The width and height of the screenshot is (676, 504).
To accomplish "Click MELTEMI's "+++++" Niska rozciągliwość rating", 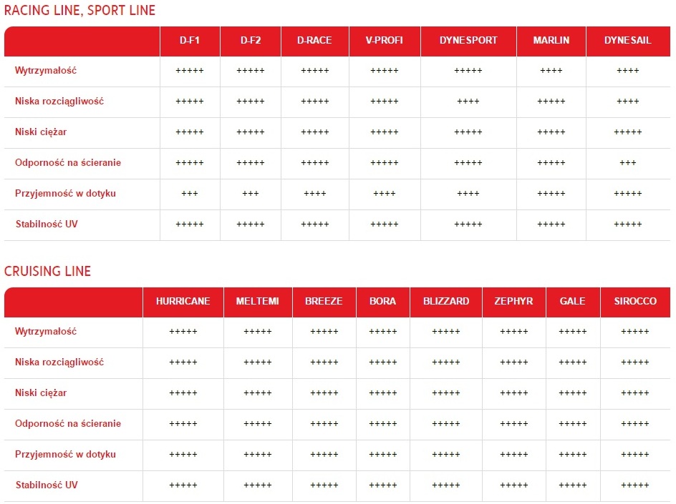I will 258,362.
